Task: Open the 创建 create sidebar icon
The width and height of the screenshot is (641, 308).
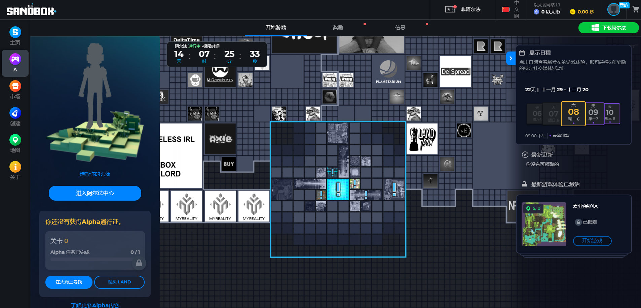Action: [x=15, y=116]
